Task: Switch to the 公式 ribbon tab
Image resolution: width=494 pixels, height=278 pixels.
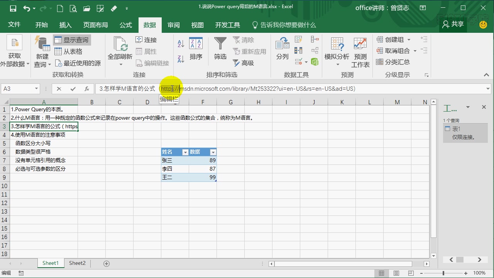Action: (125, 25)
